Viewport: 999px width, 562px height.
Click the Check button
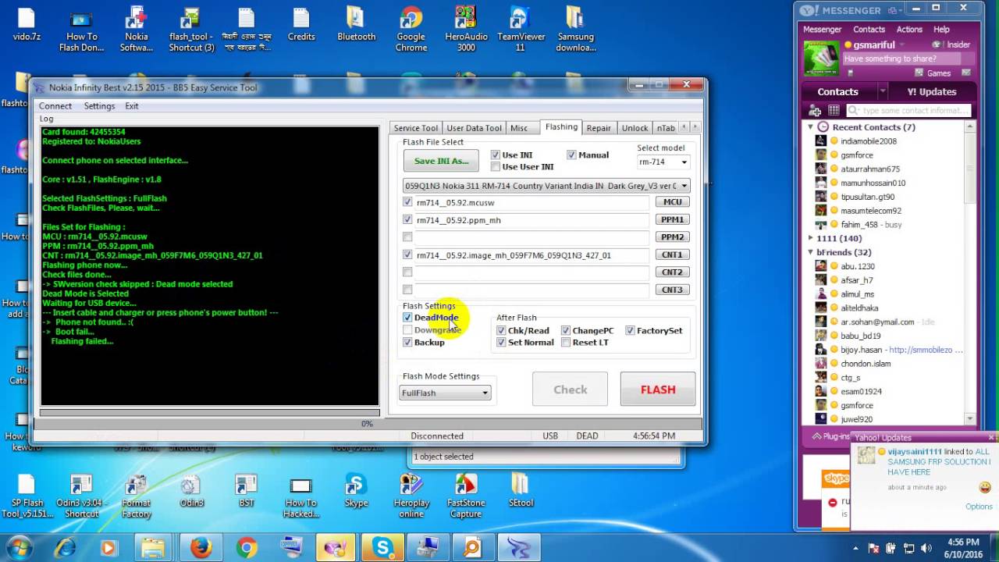(x=570, y=389)
